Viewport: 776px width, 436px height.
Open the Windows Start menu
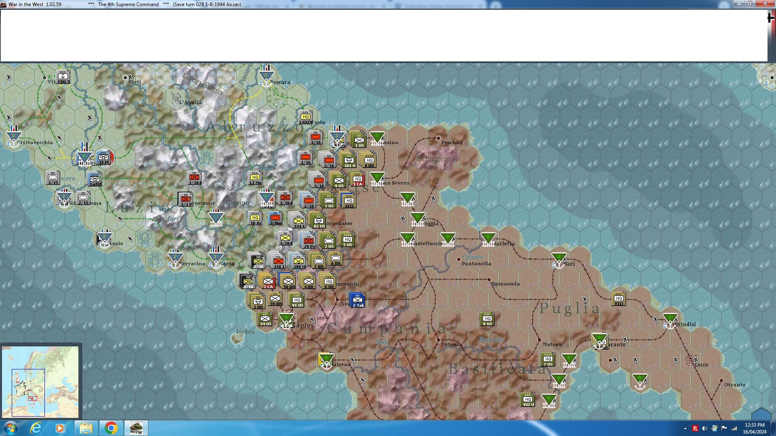[x=11, y=428]
